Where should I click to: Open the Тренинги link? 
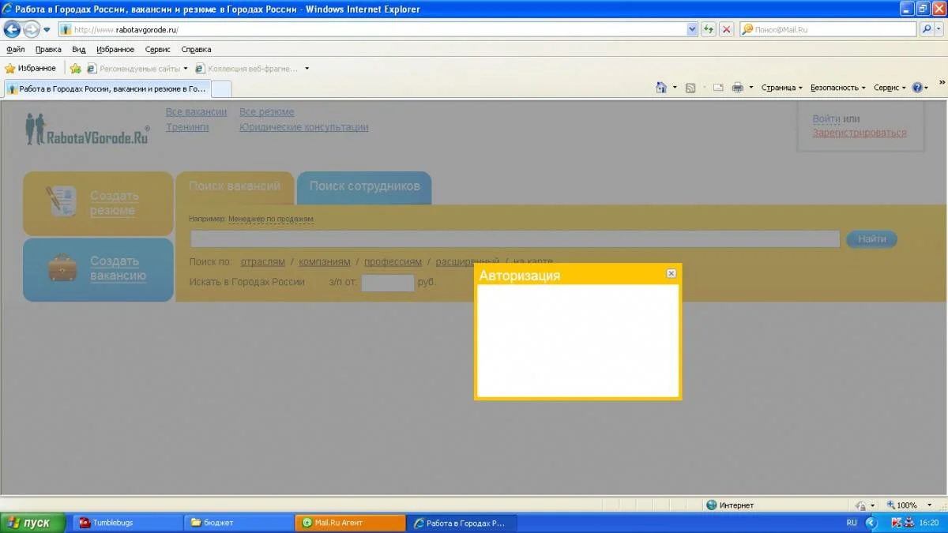pyautogui.click(x=187, y=127)
